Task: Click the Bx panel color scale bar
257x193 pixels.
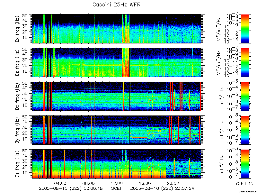Action: pos(245,96)
